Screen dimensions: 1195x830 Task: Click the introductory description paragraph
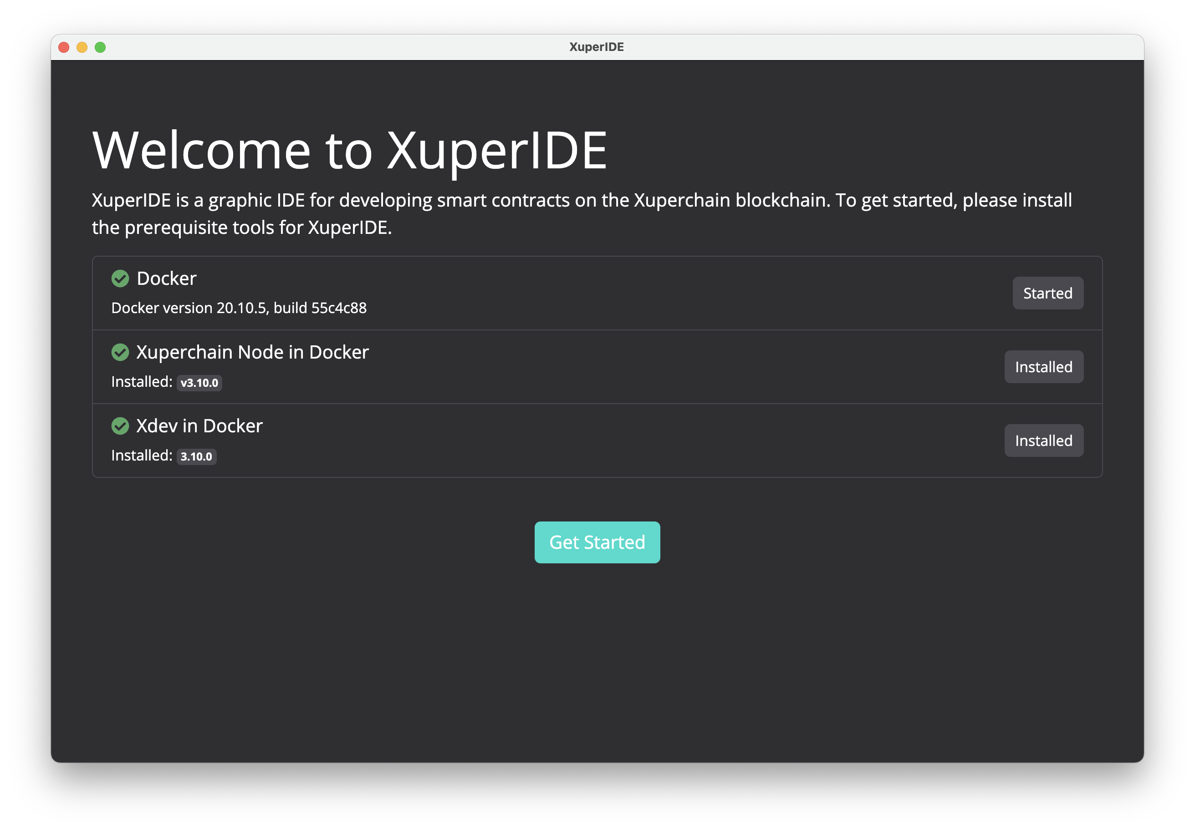582,214
